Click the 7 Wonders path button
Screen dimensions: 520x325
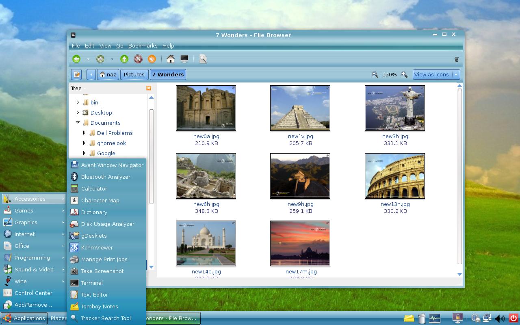(168, 74)
